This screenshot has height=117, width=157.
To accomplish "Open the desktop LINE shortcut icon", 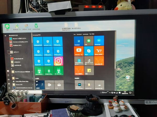I will (x=7, y=27).
